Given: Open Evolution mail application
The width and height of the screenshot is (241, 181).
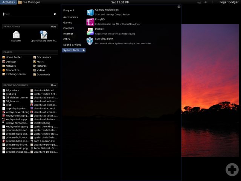Looking at the screenshot, I should click(x=16, y=36).
